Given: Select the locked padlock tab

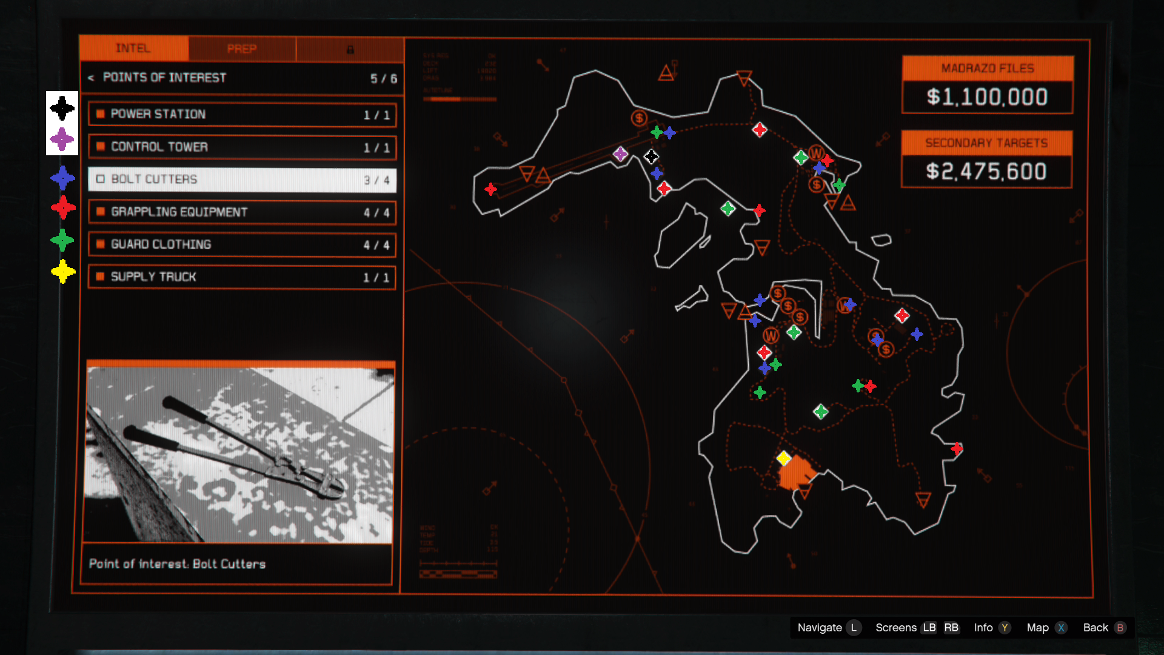Looking at the screenshot, I should (350, 49).
